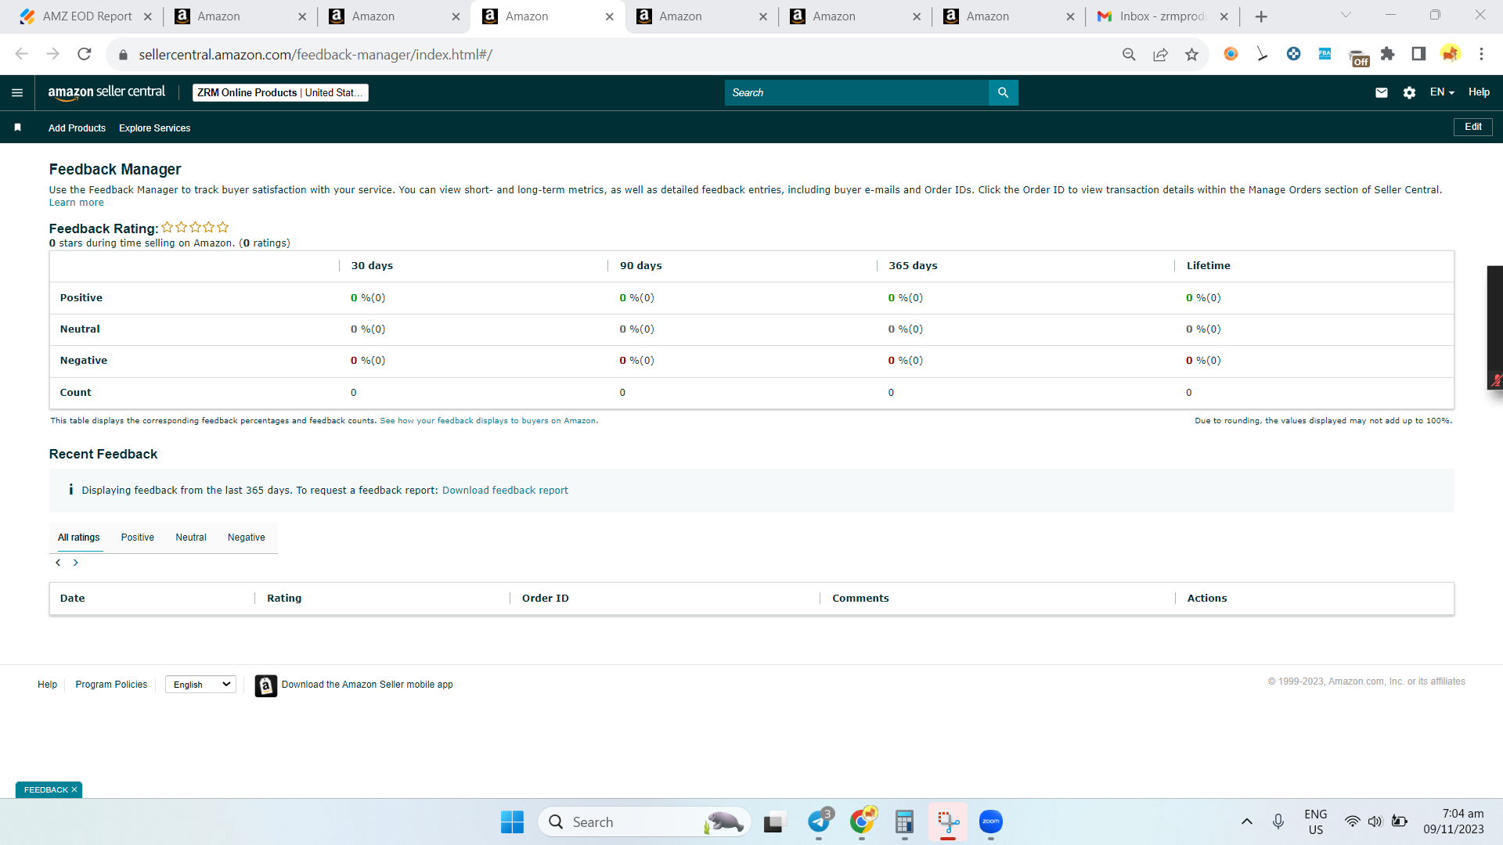Viewport: 1503px width, 845px height.
Task: Open Calculator from the taskbar
Action: (905, 822)
